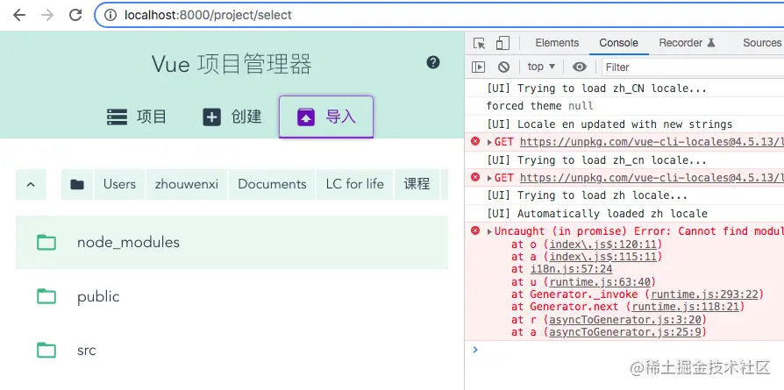Viewport: 784px width, 390px height.
Task: Show the console sidebar icon
Action: click(x=479, y=67)
